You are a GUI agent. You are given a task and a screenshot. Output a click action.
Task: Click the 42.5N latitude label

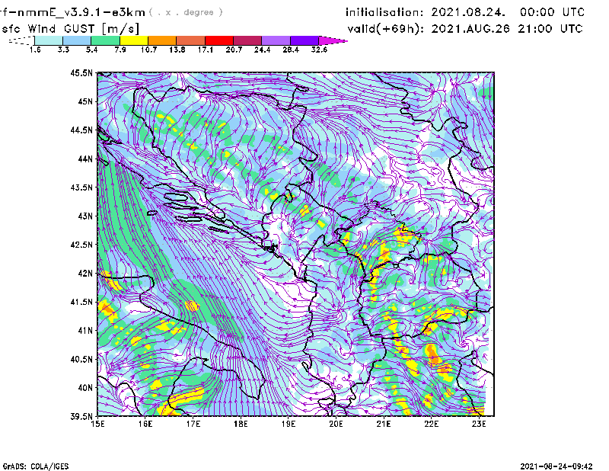tap(81, 245)
